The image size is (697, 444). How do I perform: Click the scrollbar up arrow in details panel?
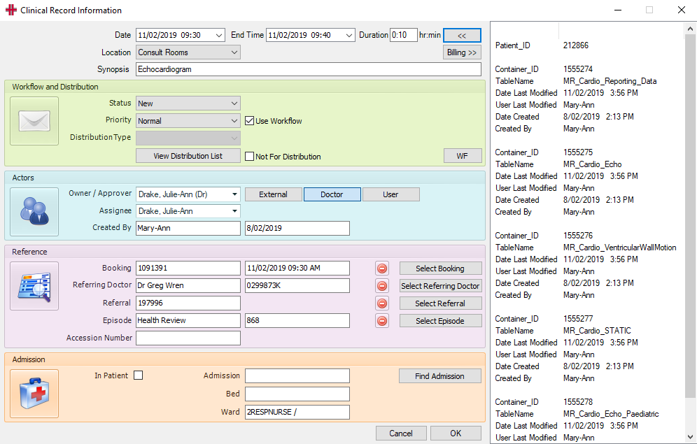pyautogui.click(x=690, y=29)
